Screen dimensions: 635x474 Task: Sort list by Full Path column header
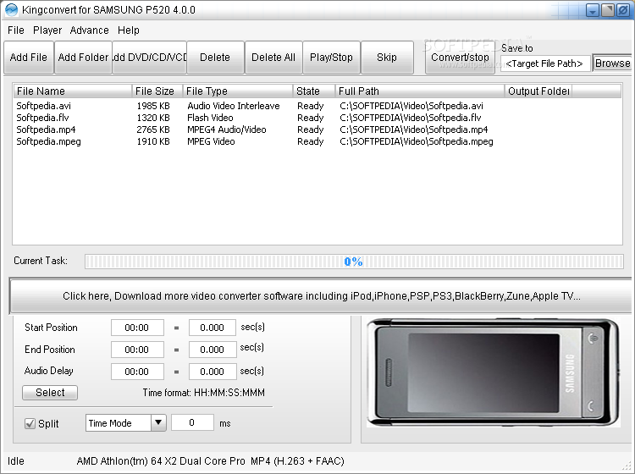pyautogui.click(x=420, y=91)
